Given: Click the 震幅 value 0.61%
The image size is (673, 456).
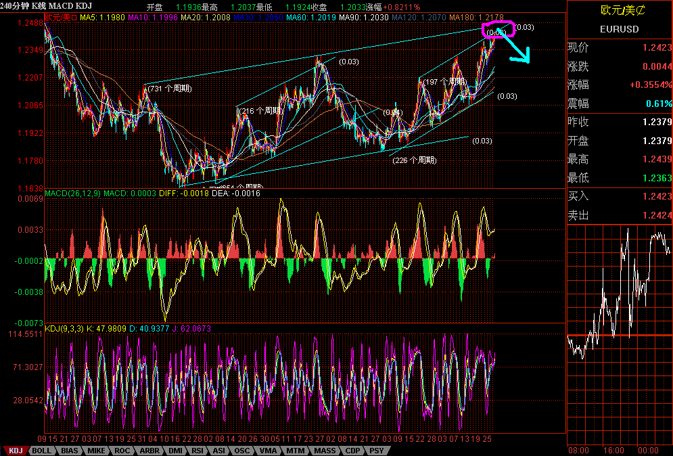Looking at the screenshot, I should [659, 104].
